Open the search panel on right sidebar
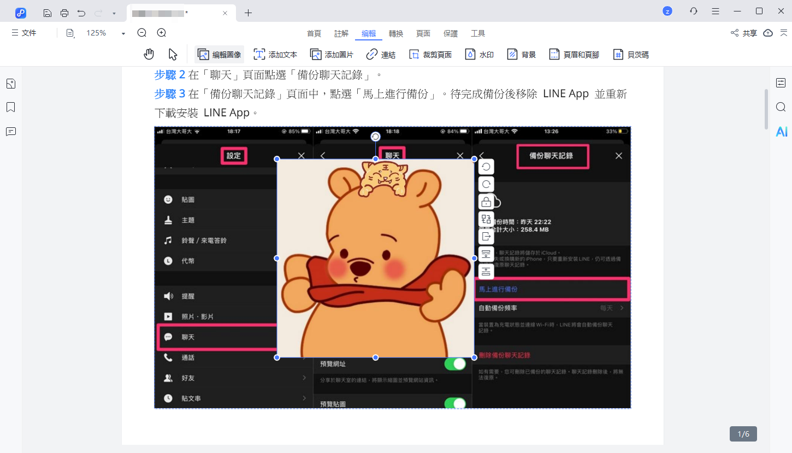This screenshot has width=792, height=453. pyautogui.click(x=781, y=107)
